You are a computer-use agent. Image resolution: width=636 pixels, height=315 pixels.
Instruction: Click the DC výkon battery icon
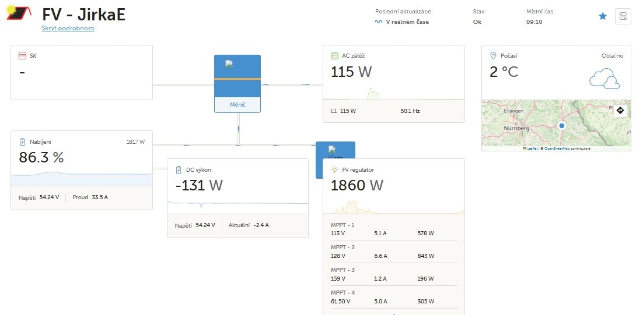pos(179,169)
